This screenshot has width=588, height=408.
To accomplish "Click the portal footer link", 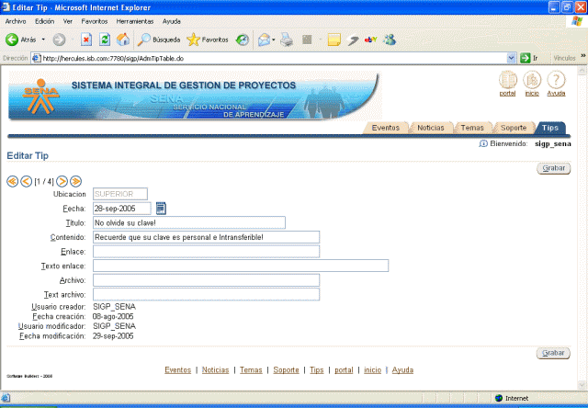I will pos(344,370).
